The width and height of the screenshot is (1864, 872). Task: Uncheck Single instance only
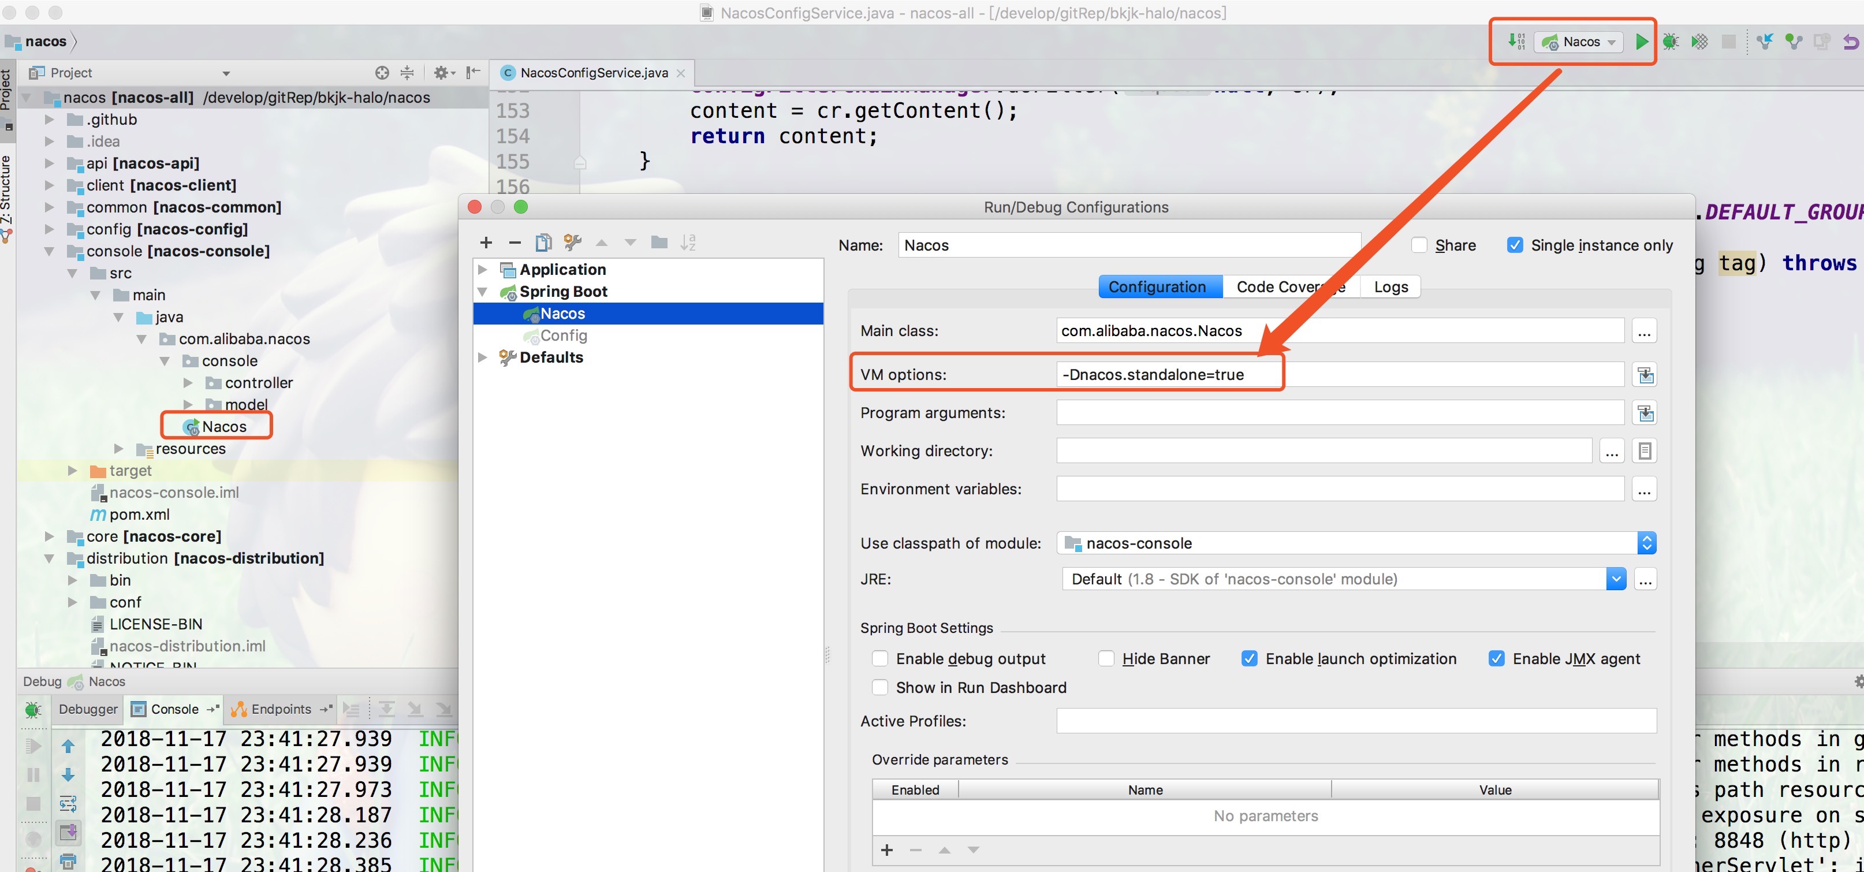coord(1515,245)
